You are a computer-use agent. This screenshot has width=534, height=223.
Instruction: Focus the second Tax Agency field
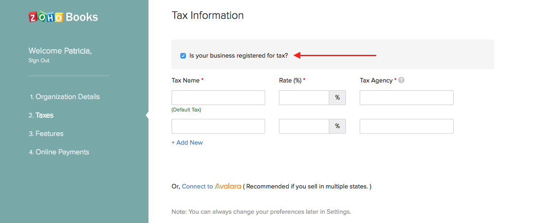click(x=406, y=126)
